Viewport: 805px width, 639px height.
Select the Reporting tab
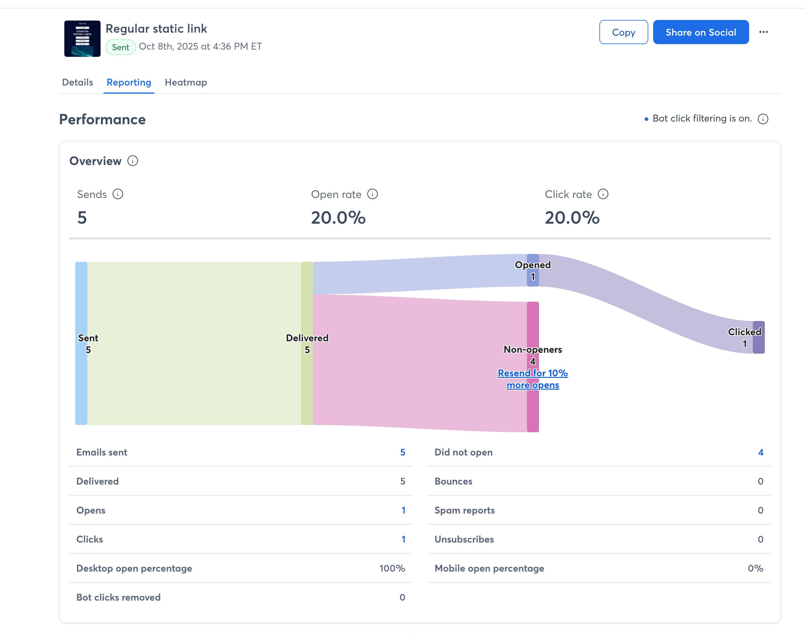[x=129, y=82]
